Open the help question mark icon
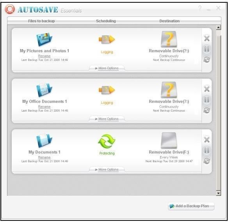 (x=200, y=8)
